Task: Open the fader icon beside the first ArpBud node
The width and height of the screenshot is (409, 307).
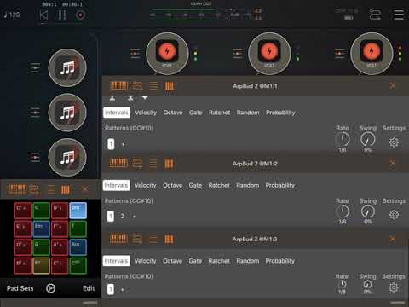Action: (135, 53)
